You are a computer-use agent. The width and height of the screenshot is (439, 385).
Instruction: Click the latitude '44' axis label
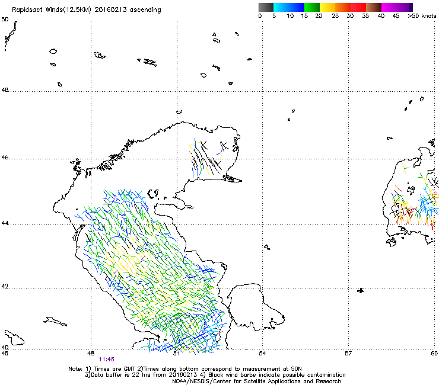tap(5, 223)
